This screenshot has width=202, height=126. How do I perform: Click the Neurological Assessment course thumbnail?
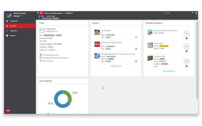coord(97,56)
